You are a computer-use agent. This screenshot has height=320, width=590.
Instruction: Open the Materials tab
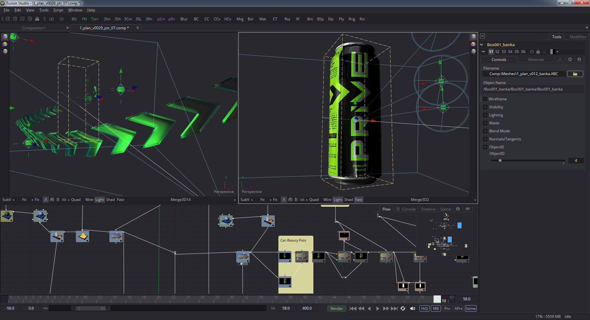[536, 60]
